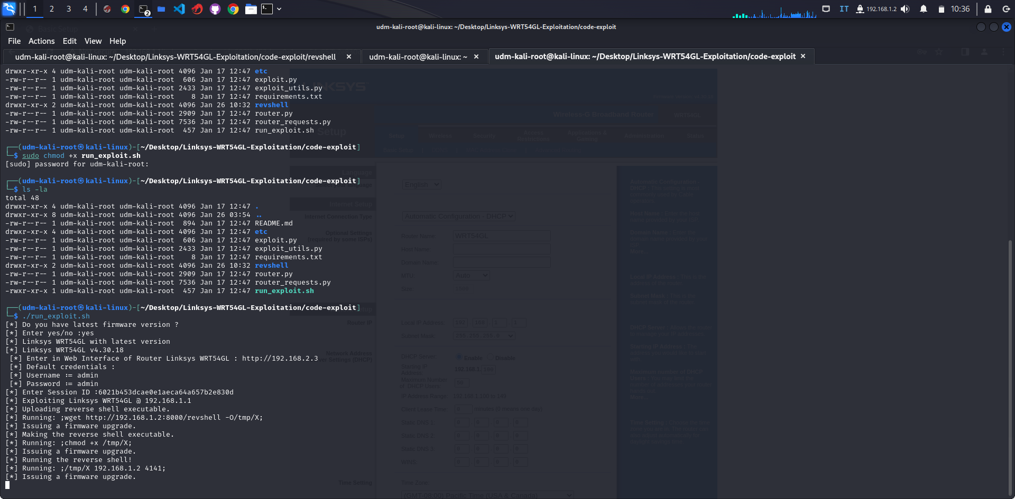Lock the screen with the padlock icon

[x=988, y=9]
